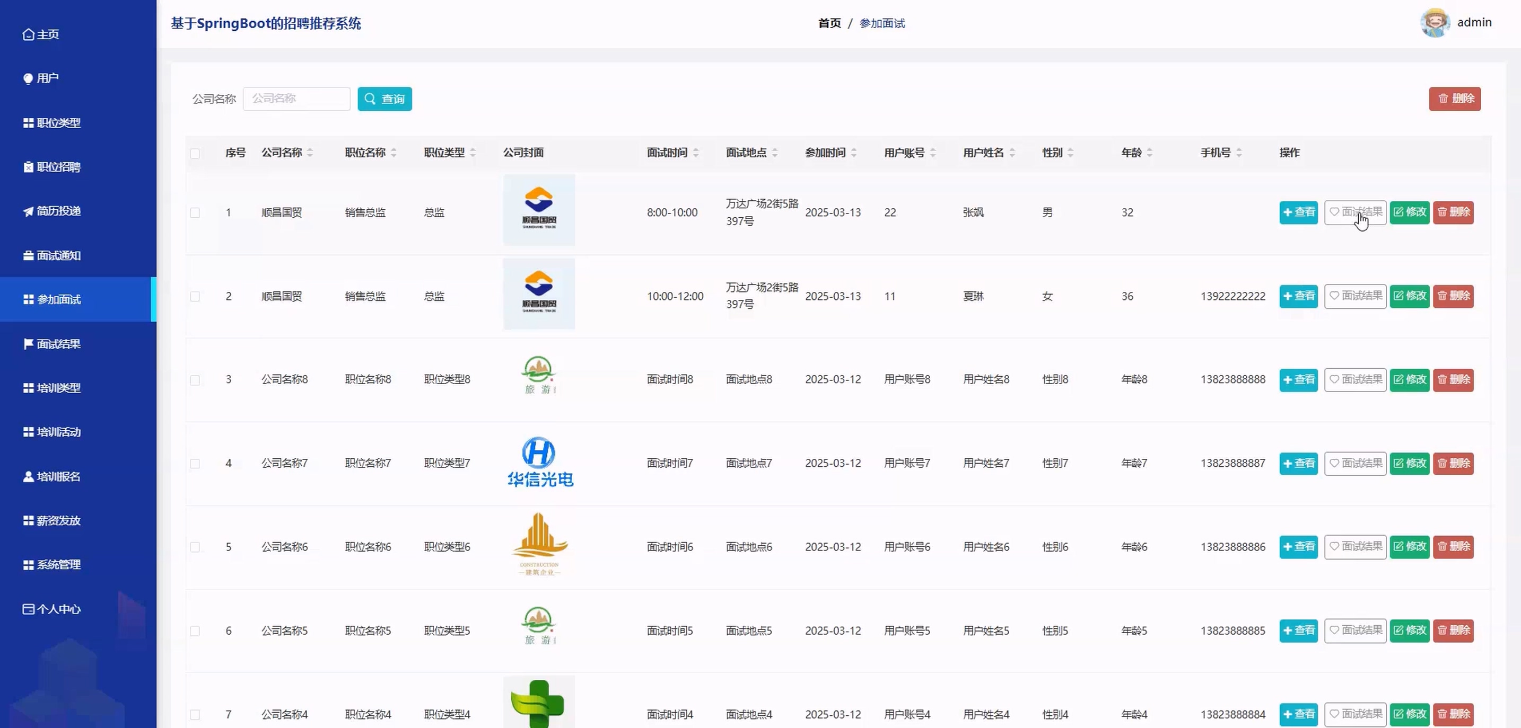Select checkbox for row 5 公司名称6
Viewport: 1521px width, 728px height.
pos(195,547)
